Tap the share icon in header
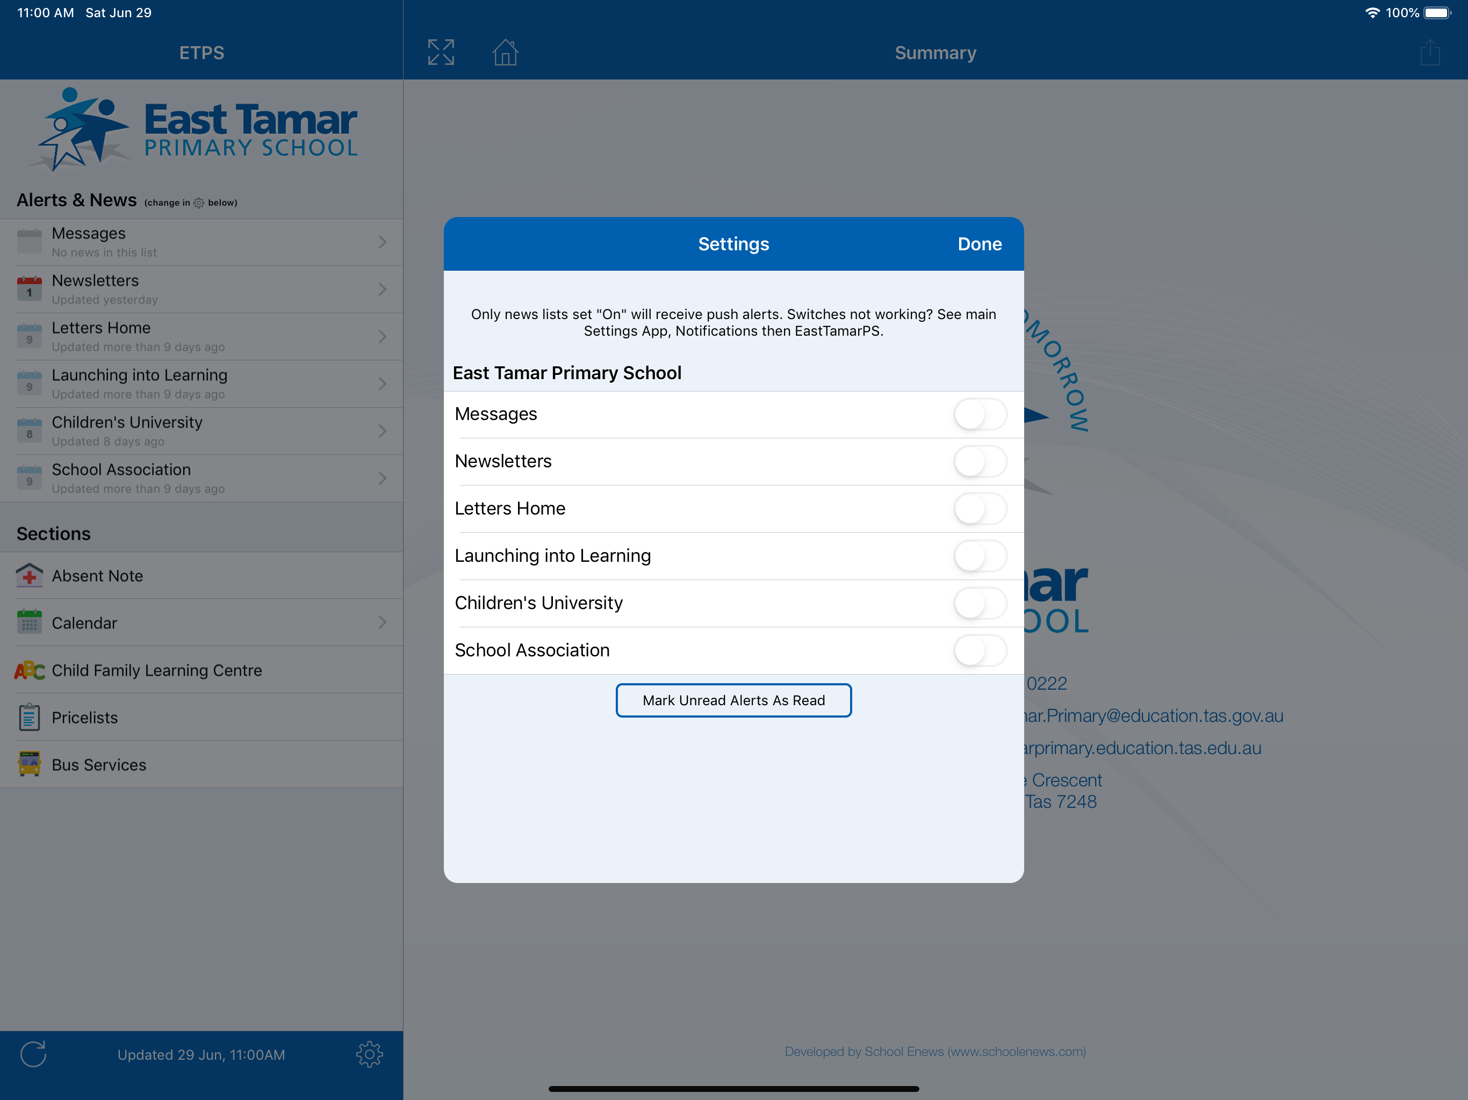Screen dimensions: 1468x1100 pyautogui.click(x=1429, y=53)
